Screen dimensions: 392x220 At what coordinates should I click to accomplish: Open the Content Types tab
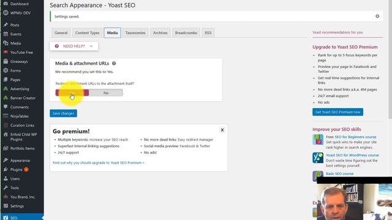[x=87, y=32]
